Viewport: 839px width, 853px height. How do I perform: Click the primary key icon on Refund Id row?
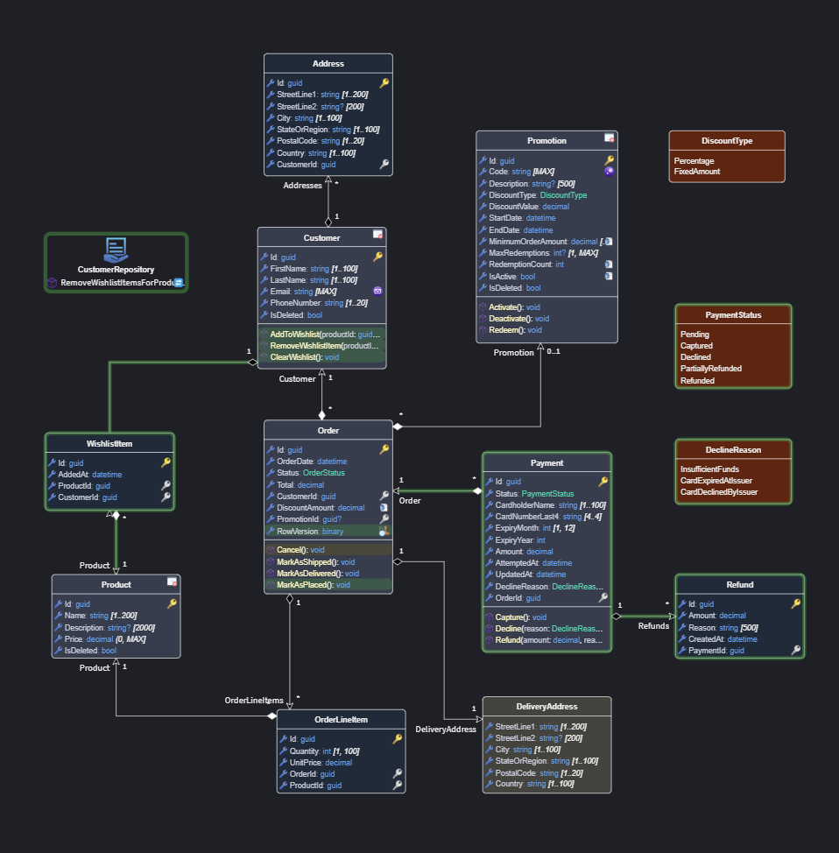pos(796,603)
